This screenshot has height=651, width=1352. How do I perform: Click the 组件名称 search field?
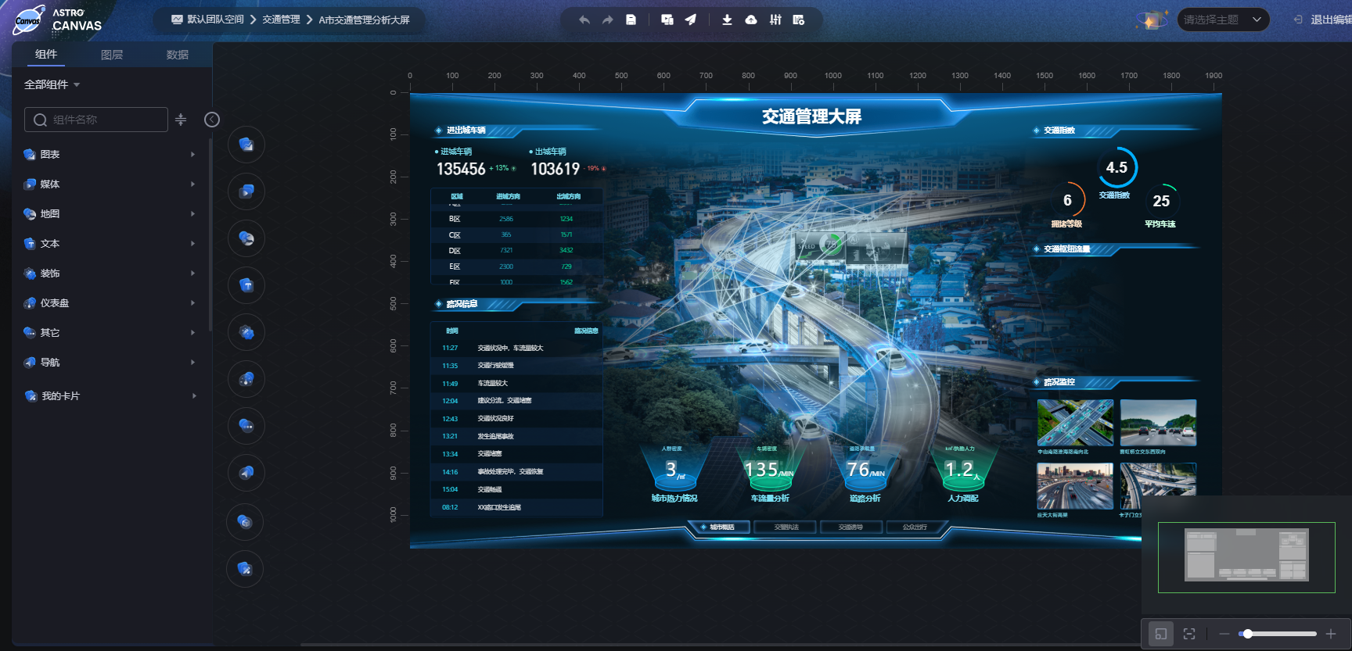click(96, 120)
